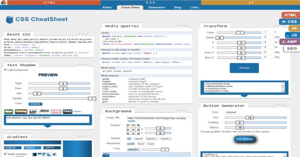Image resolution: width=300 pixels, height=157 pixels.
Task: Set background attachment to fixed
Action: click(141, 144)
